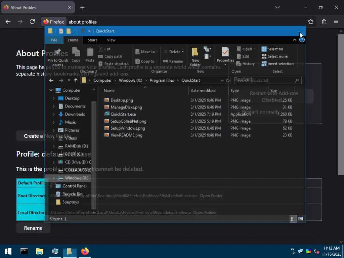Click Paste shortcut in ribbon
Screen dimensions: 344x258
(114, 64)
